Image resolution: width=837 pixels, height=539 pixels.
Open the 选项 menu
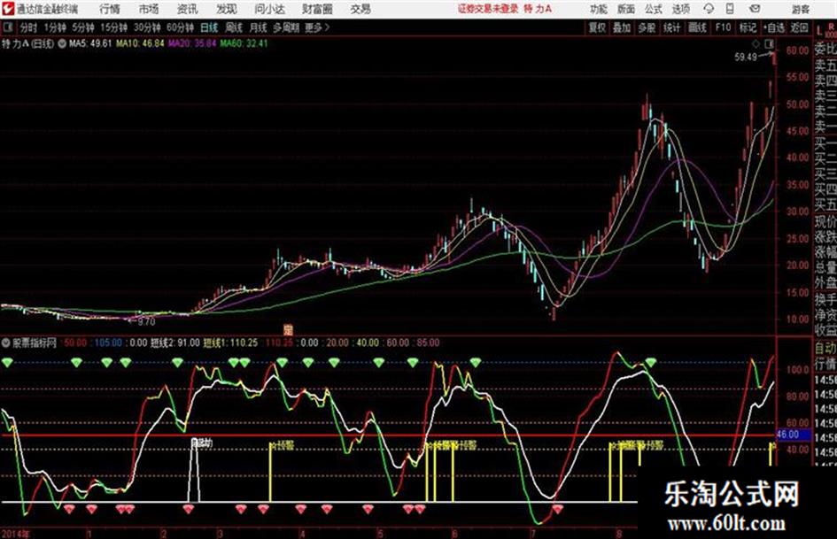tap(680, 9)
